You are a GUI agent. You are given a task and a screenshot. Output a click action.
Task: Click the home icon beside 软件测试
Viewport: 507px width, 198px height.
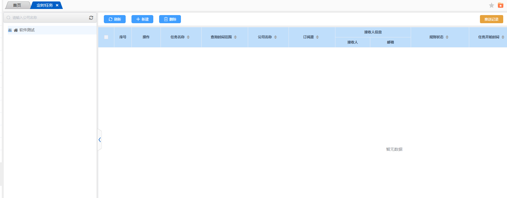click(16, 30)
